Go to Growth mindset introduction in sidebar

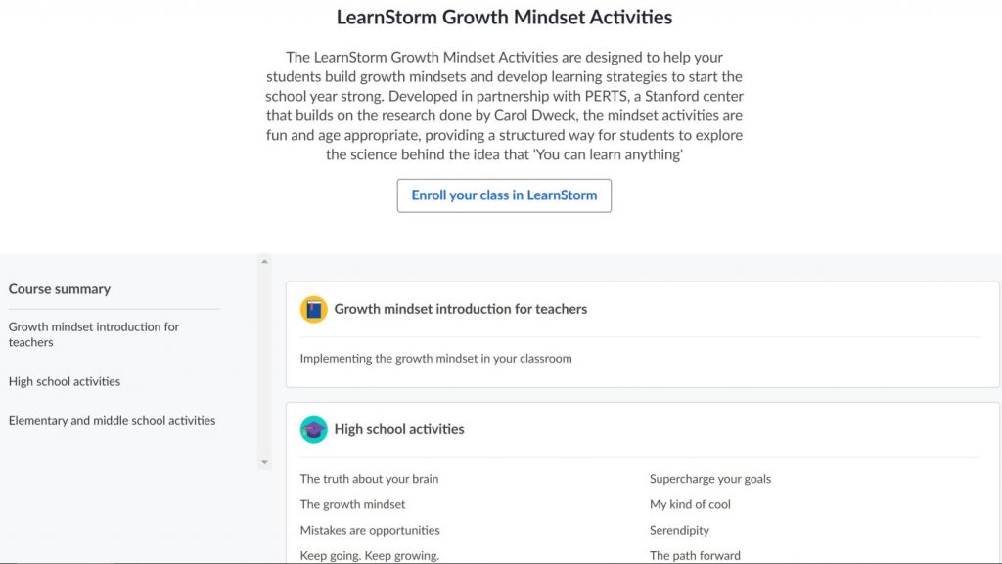pos(94,334)
